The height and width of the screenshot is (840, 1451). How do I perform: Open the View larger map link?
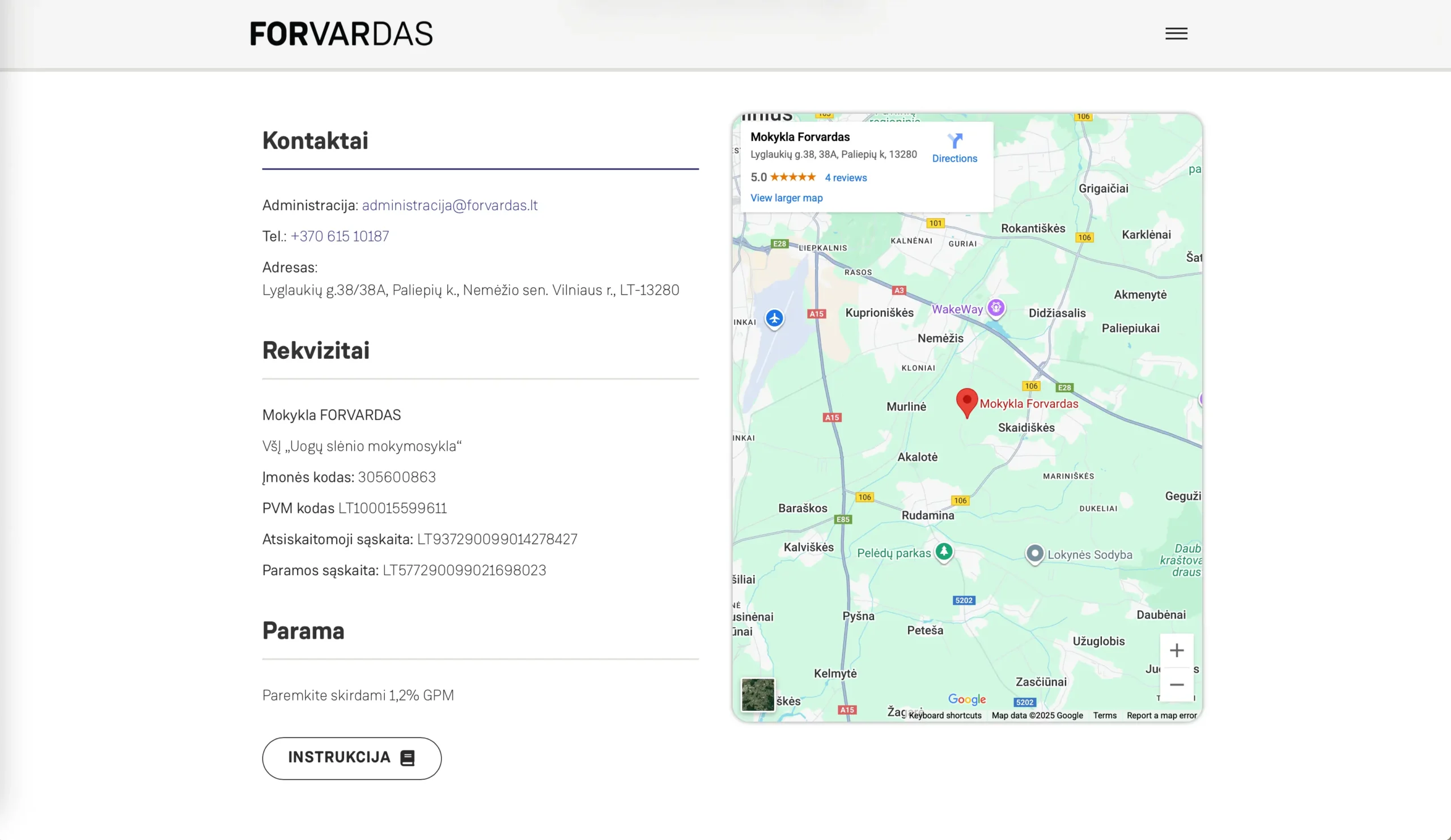[x=786, y=198]
